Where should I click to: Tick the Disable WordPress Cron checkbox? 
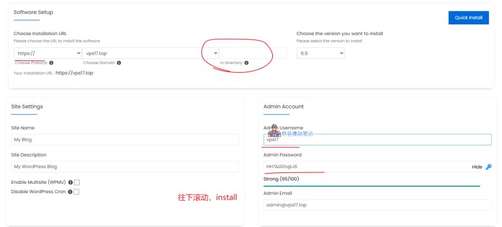tap(76, 192)
